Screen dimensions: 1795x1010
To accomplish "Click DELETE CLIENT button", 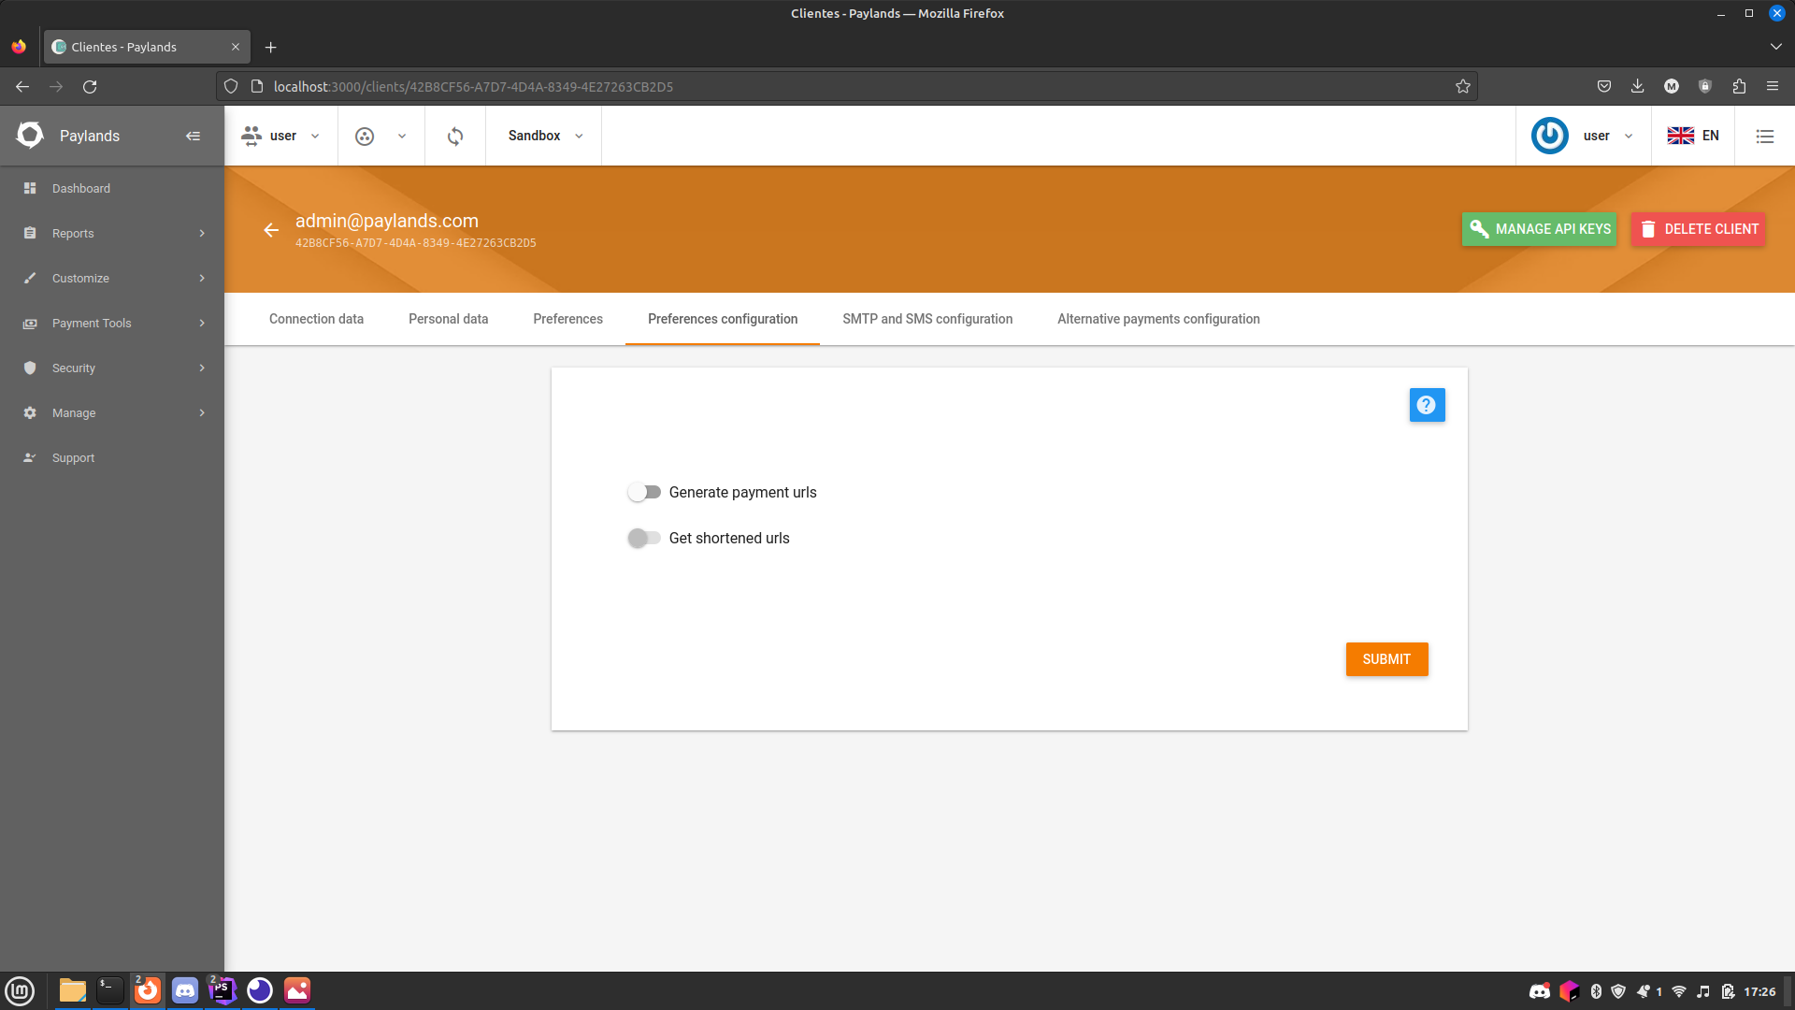I will [1699, 229].
